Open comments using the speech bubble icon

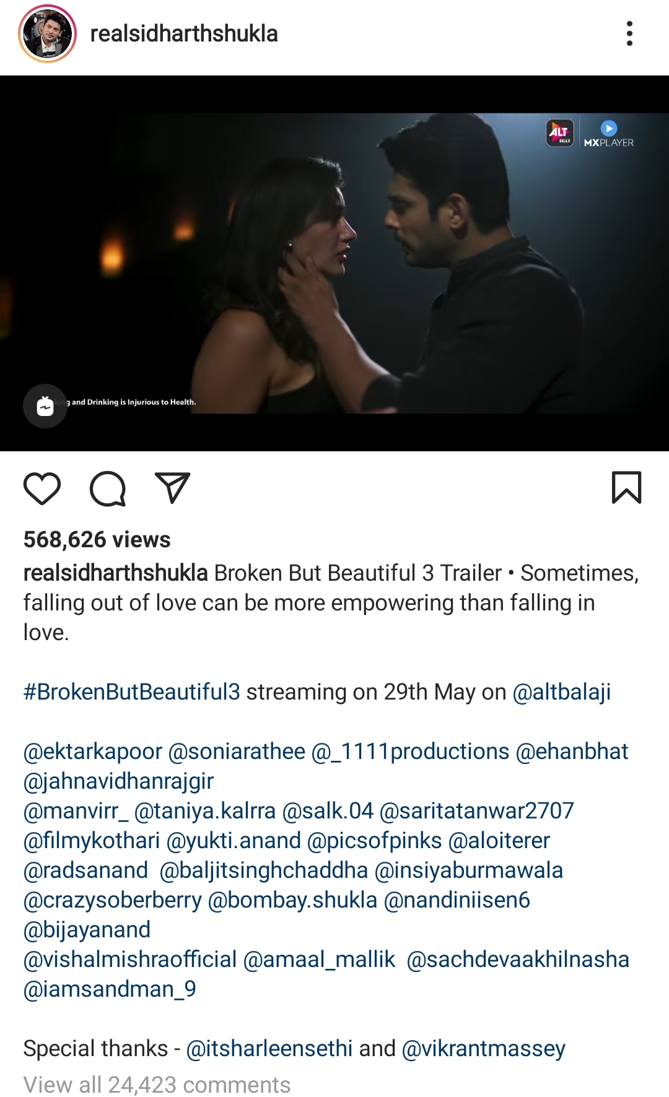(108, 488)
